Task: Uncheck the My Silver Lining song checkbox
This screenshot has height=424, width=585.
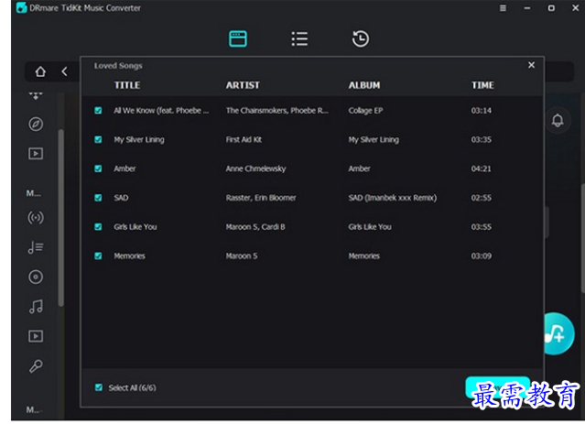Action: [98, 139]
